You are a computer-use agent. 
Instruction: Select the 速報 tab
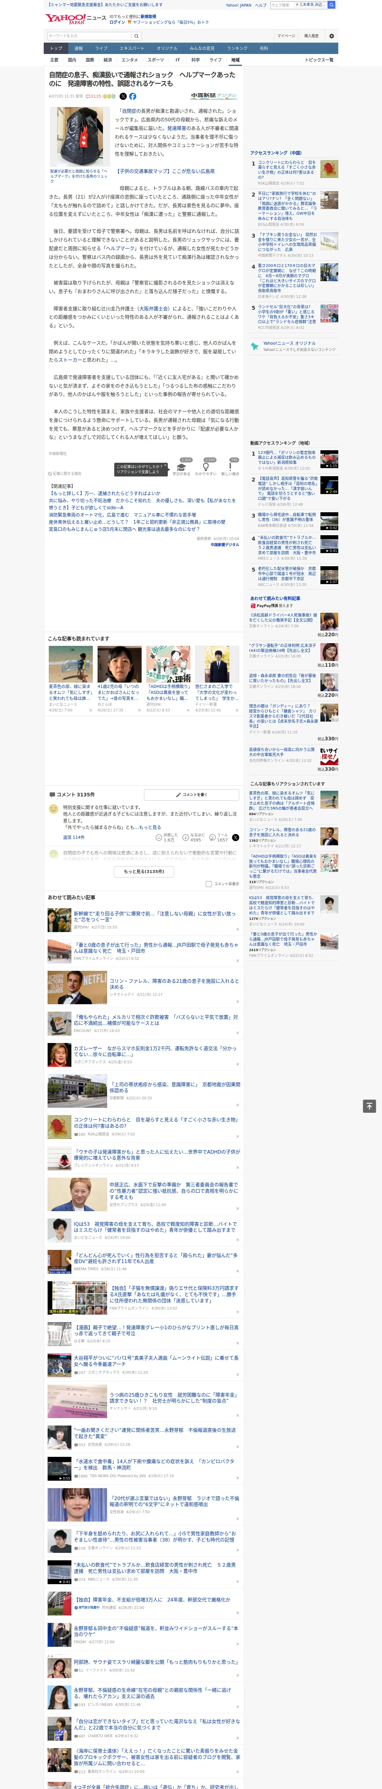(78, 49)
